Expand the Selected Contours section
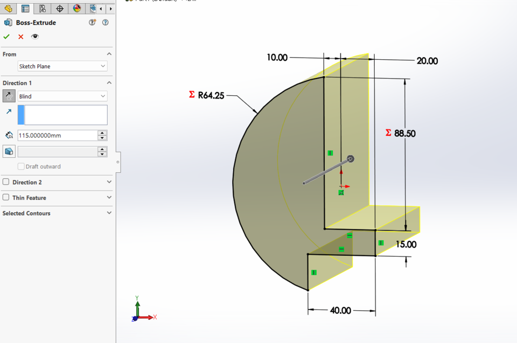Screen dimensions: 517x343 109,213
